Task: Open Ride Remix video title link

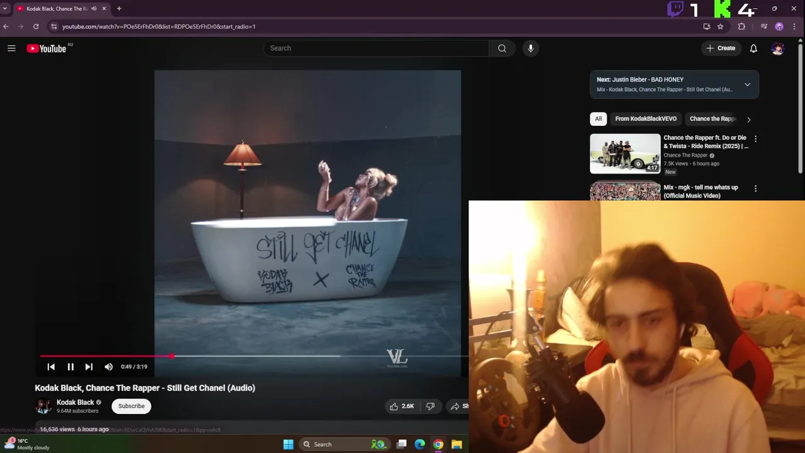Action: coord(706,142)
